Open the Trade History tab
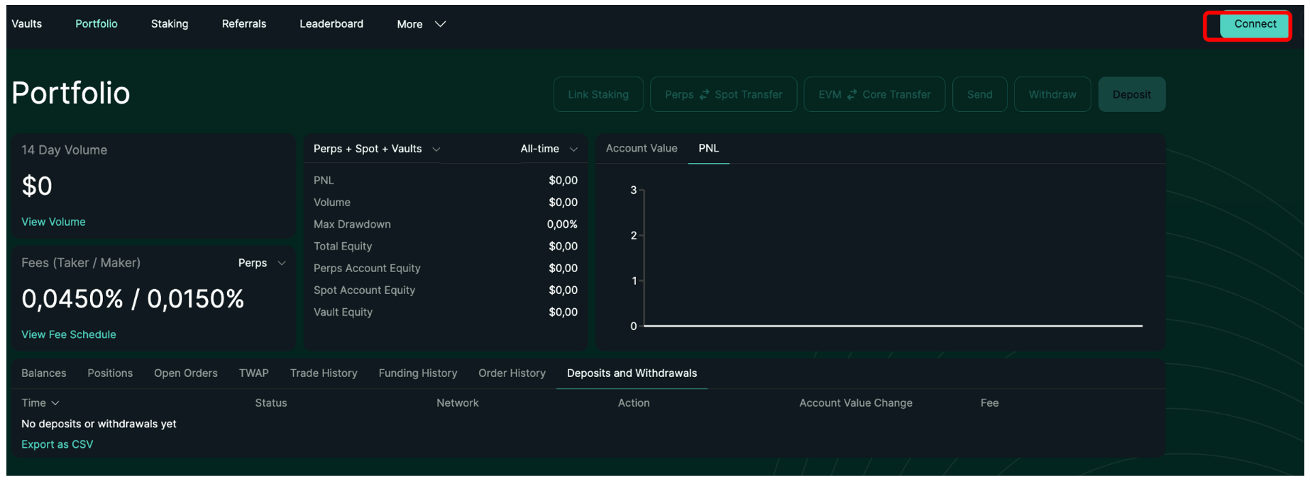 (323, 373)
